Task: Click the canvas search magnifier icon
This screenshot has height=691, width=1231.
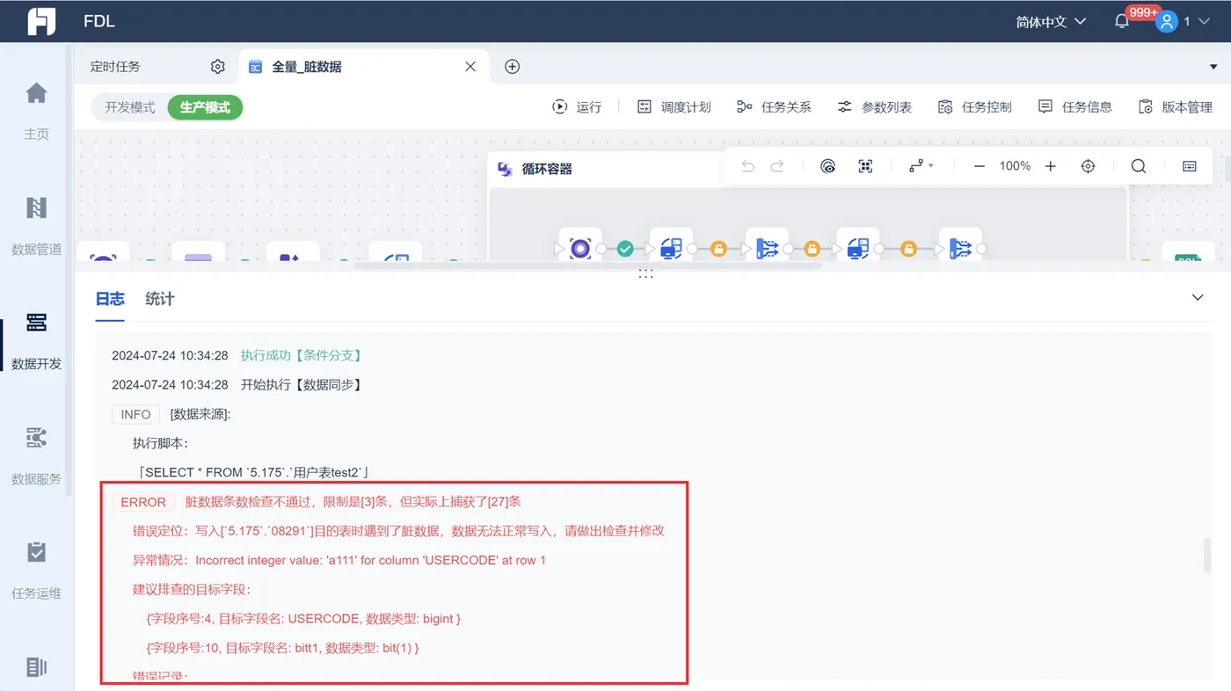Action: click(x=1139, y=166)
